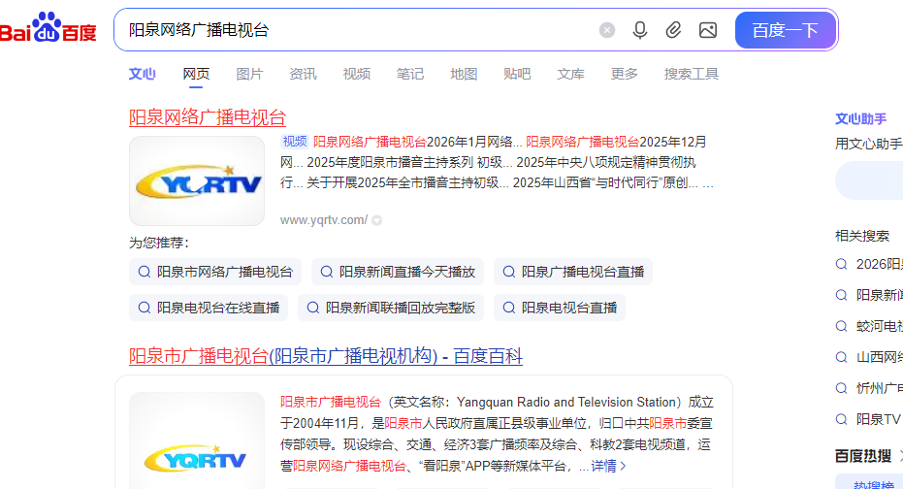Open image search via picture icon
This screenshot has height=489, width=903.
tap(708, 30)
